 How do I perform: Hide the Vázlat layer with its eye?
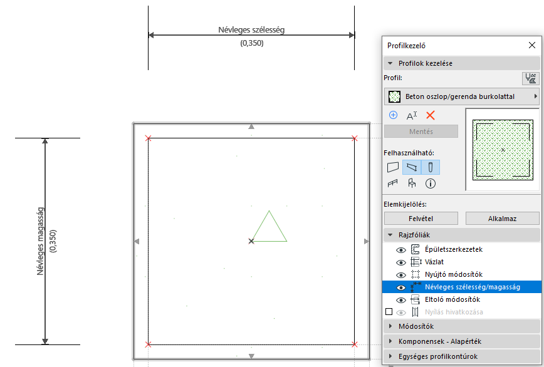point(401,262)
